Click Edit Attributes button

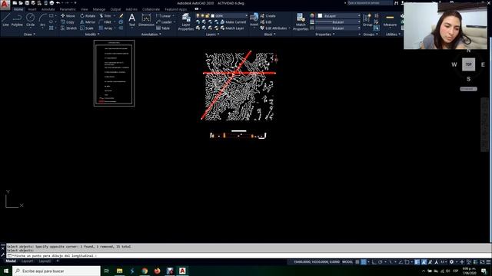(274, 28)
